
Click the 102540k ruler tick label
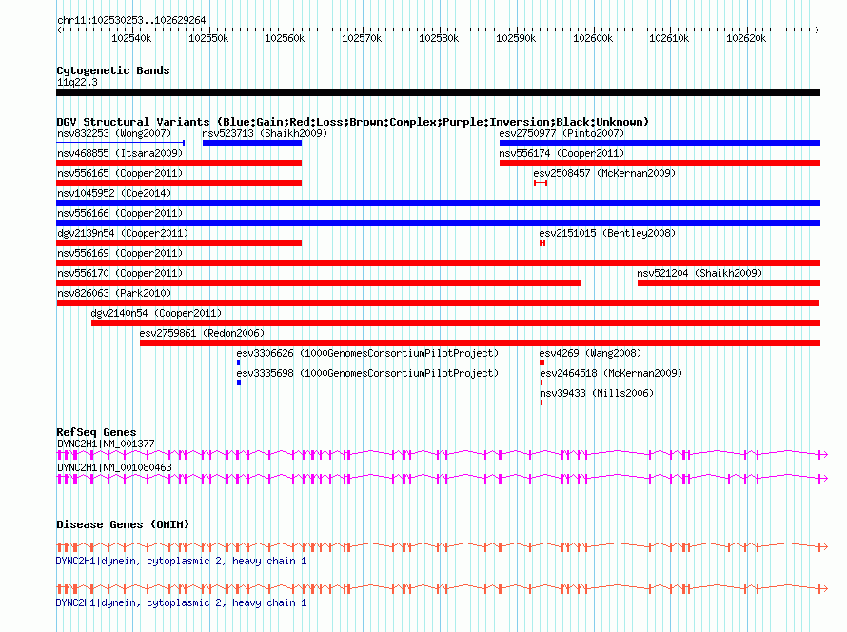[131, 38]
